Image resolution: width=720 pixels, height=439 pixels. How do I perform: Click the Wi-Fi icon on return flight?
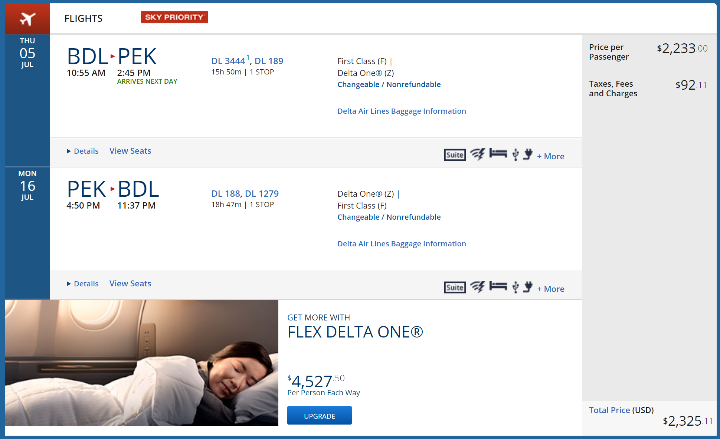tap(478, 286)
